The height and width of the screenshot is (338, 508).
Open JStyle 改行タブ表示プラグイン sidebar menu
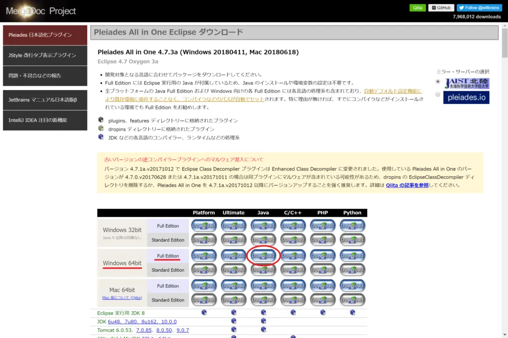(45, 55)
